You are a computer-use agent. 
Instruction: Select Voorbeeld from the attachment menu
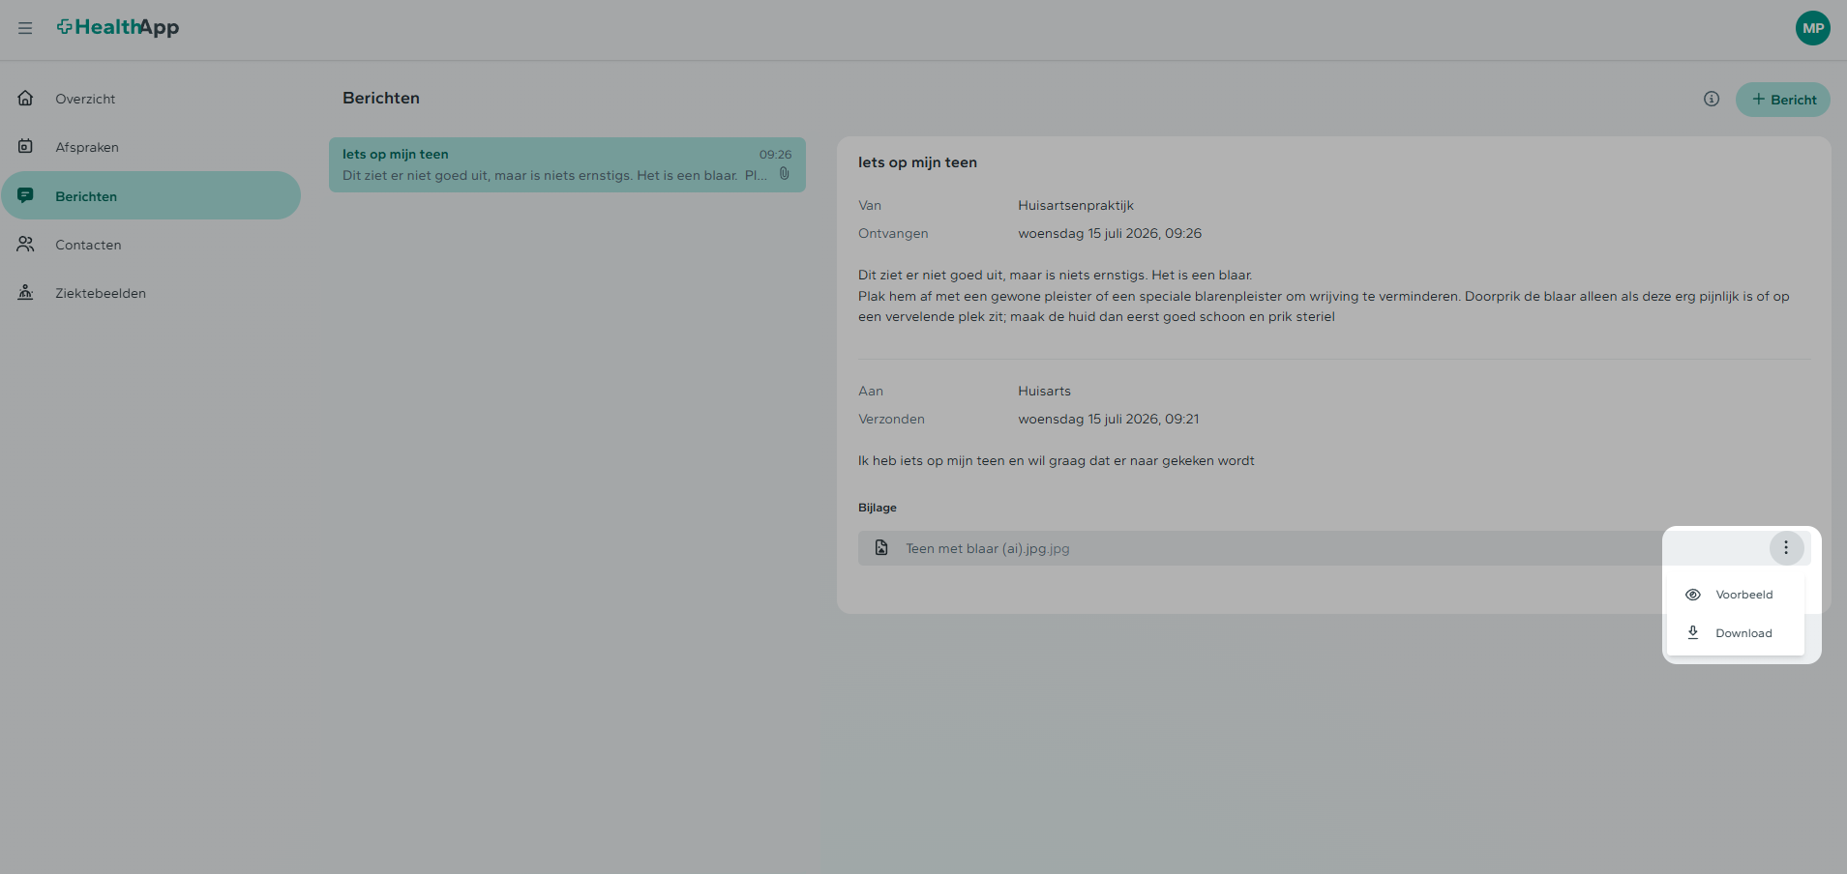[x=1736, y=595]
